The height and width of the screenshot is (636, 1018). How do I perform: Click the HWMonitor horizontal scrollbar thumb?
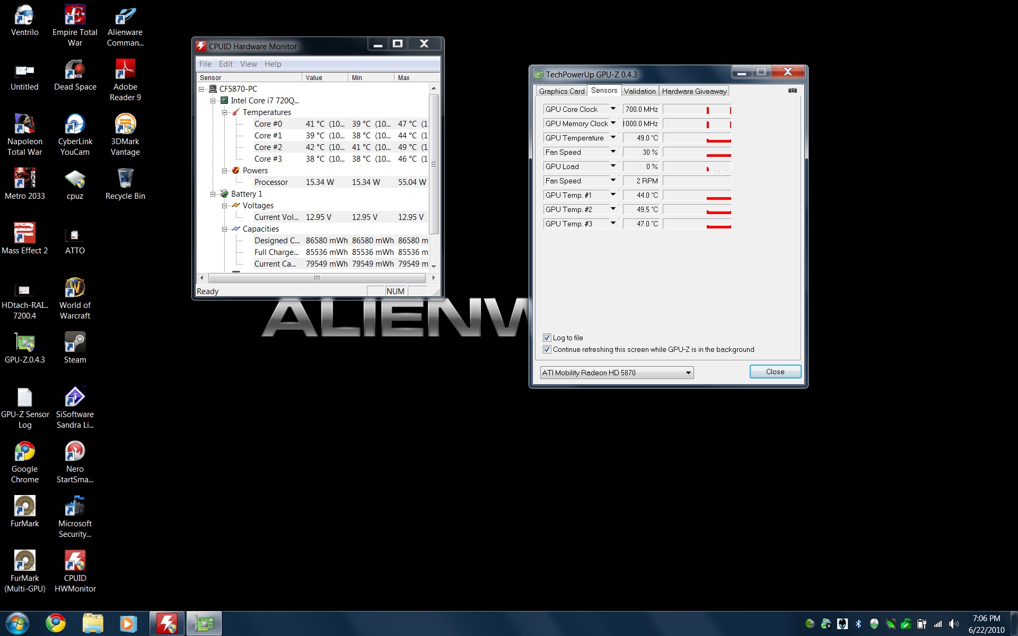(x=317, y=278)
